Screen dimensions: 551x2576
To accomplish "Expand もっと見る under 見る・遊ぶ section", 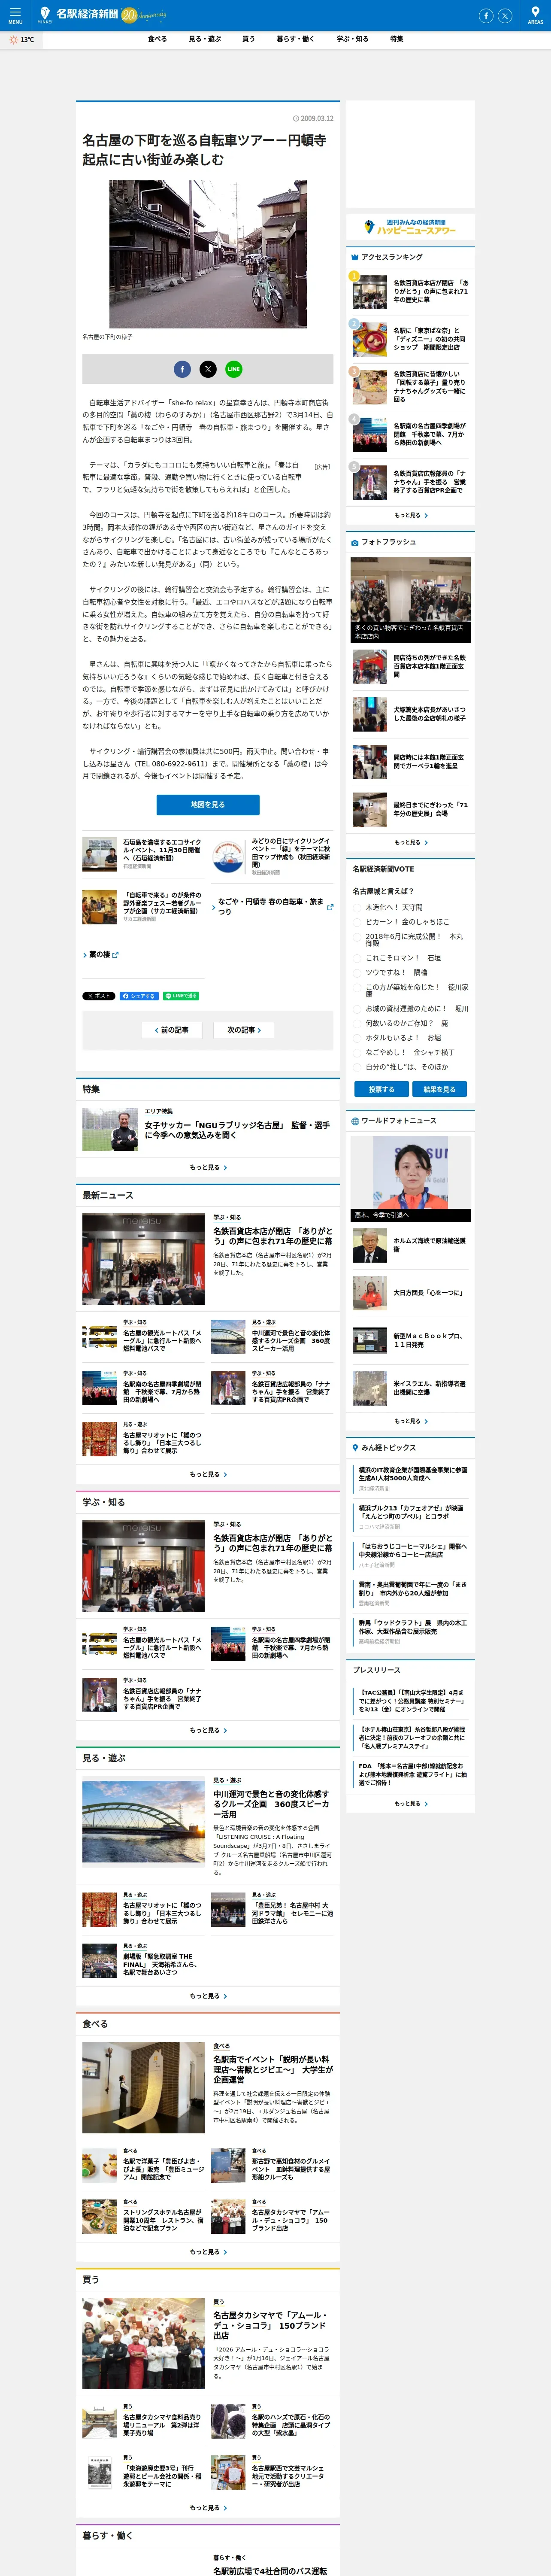I will [x=208, y=1996].
